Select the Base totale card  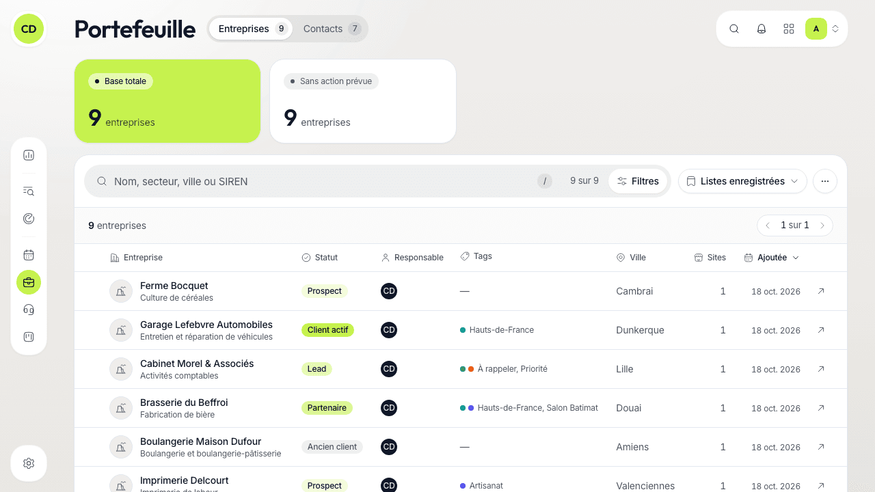click(167, 101)
